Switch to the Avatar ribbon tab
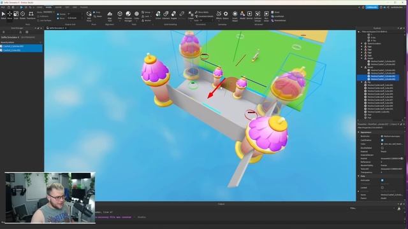 (58, 7)
